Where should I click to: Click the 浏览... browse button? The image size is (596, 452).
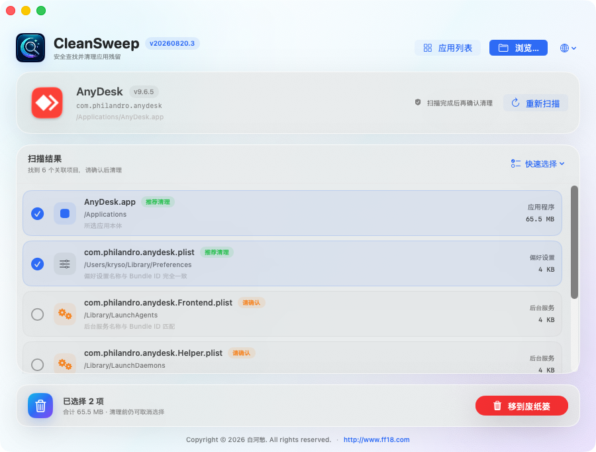518,48
